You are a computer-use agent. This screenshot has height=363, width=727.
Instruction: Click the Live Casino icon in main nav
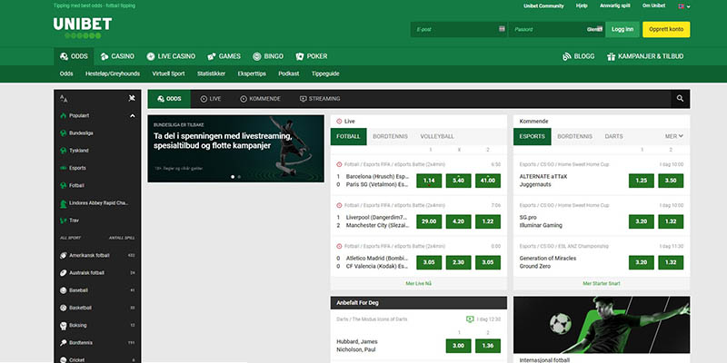(x=151, y=56)
